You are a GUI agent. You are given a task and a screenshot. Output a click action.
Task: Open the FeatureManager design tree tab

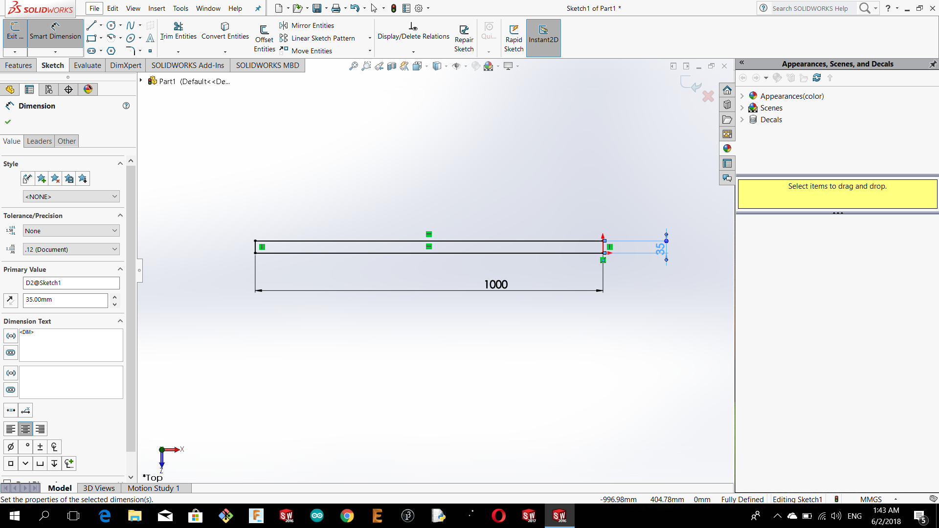pos(10,89)
